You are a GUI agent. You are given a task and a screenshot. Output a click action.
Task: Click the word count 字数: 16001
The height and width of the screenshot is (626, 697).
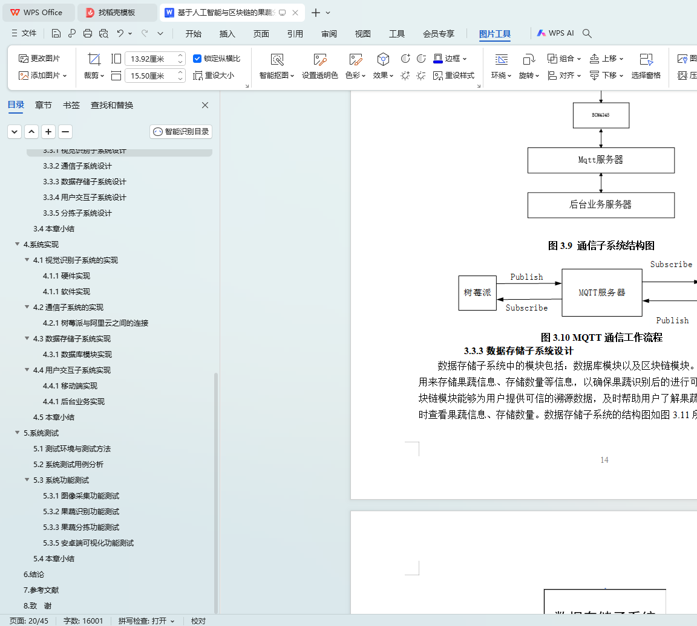coord(83,621)
